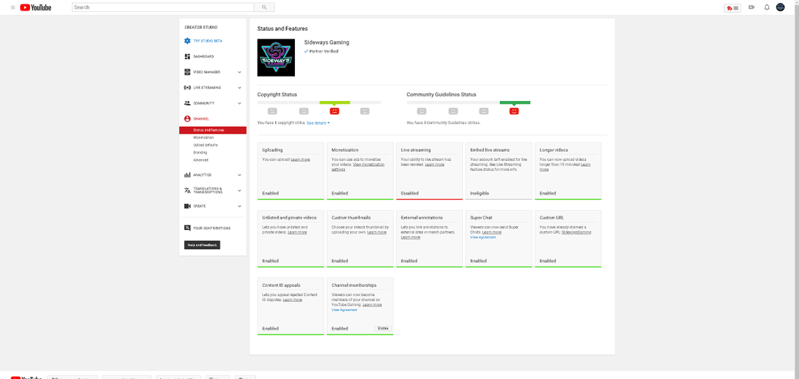Click Learn more in Super Chat card
This screenshot has height=379, width=799.
pyautogui.click(x=492, y=232)
